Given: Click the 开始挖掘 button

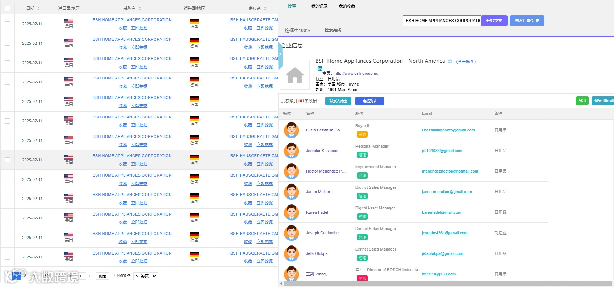Looking at the screenshot, I should pyautogui.click(x=494, y=21).
